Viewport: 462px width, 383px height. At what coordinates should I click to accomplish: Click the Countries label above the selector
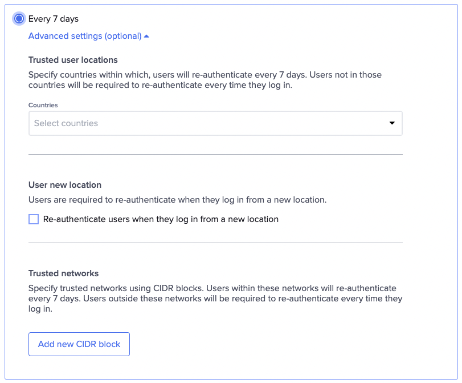42,105
